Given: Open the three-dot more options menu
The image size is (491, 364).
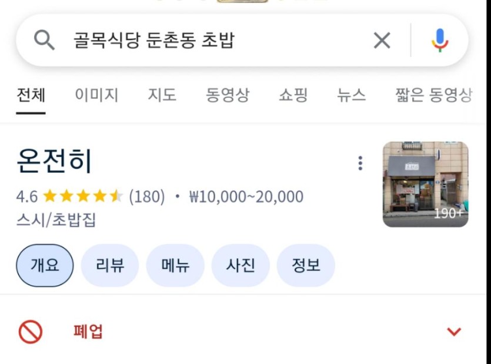Looking at the screenshot, I should (x=360, y=163).
